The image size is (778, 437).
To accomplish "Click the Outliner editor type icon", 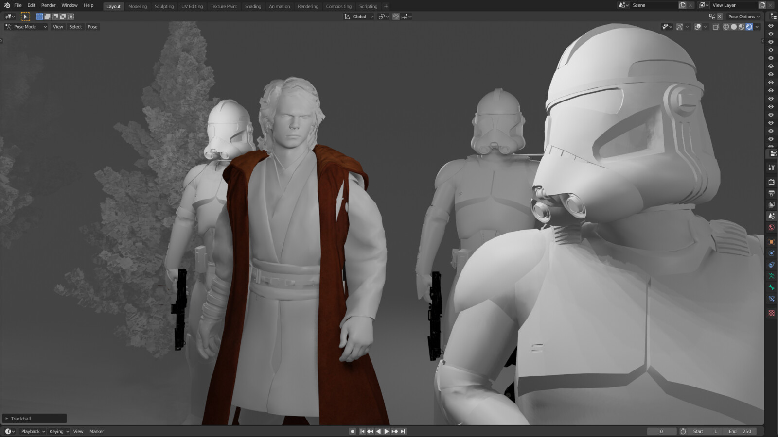I will click(x=772, y=17).
